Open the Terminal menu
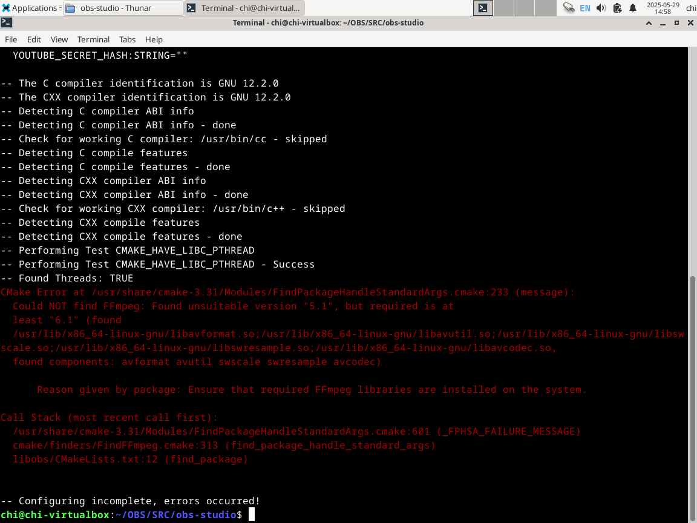 [93, 39]
